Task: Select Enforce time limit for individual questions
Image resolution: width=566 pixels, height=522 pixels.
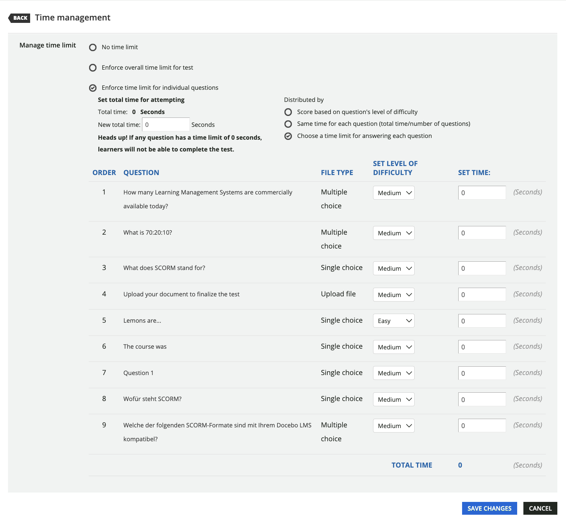Action: pyautogui.click(x=93, y=88)
